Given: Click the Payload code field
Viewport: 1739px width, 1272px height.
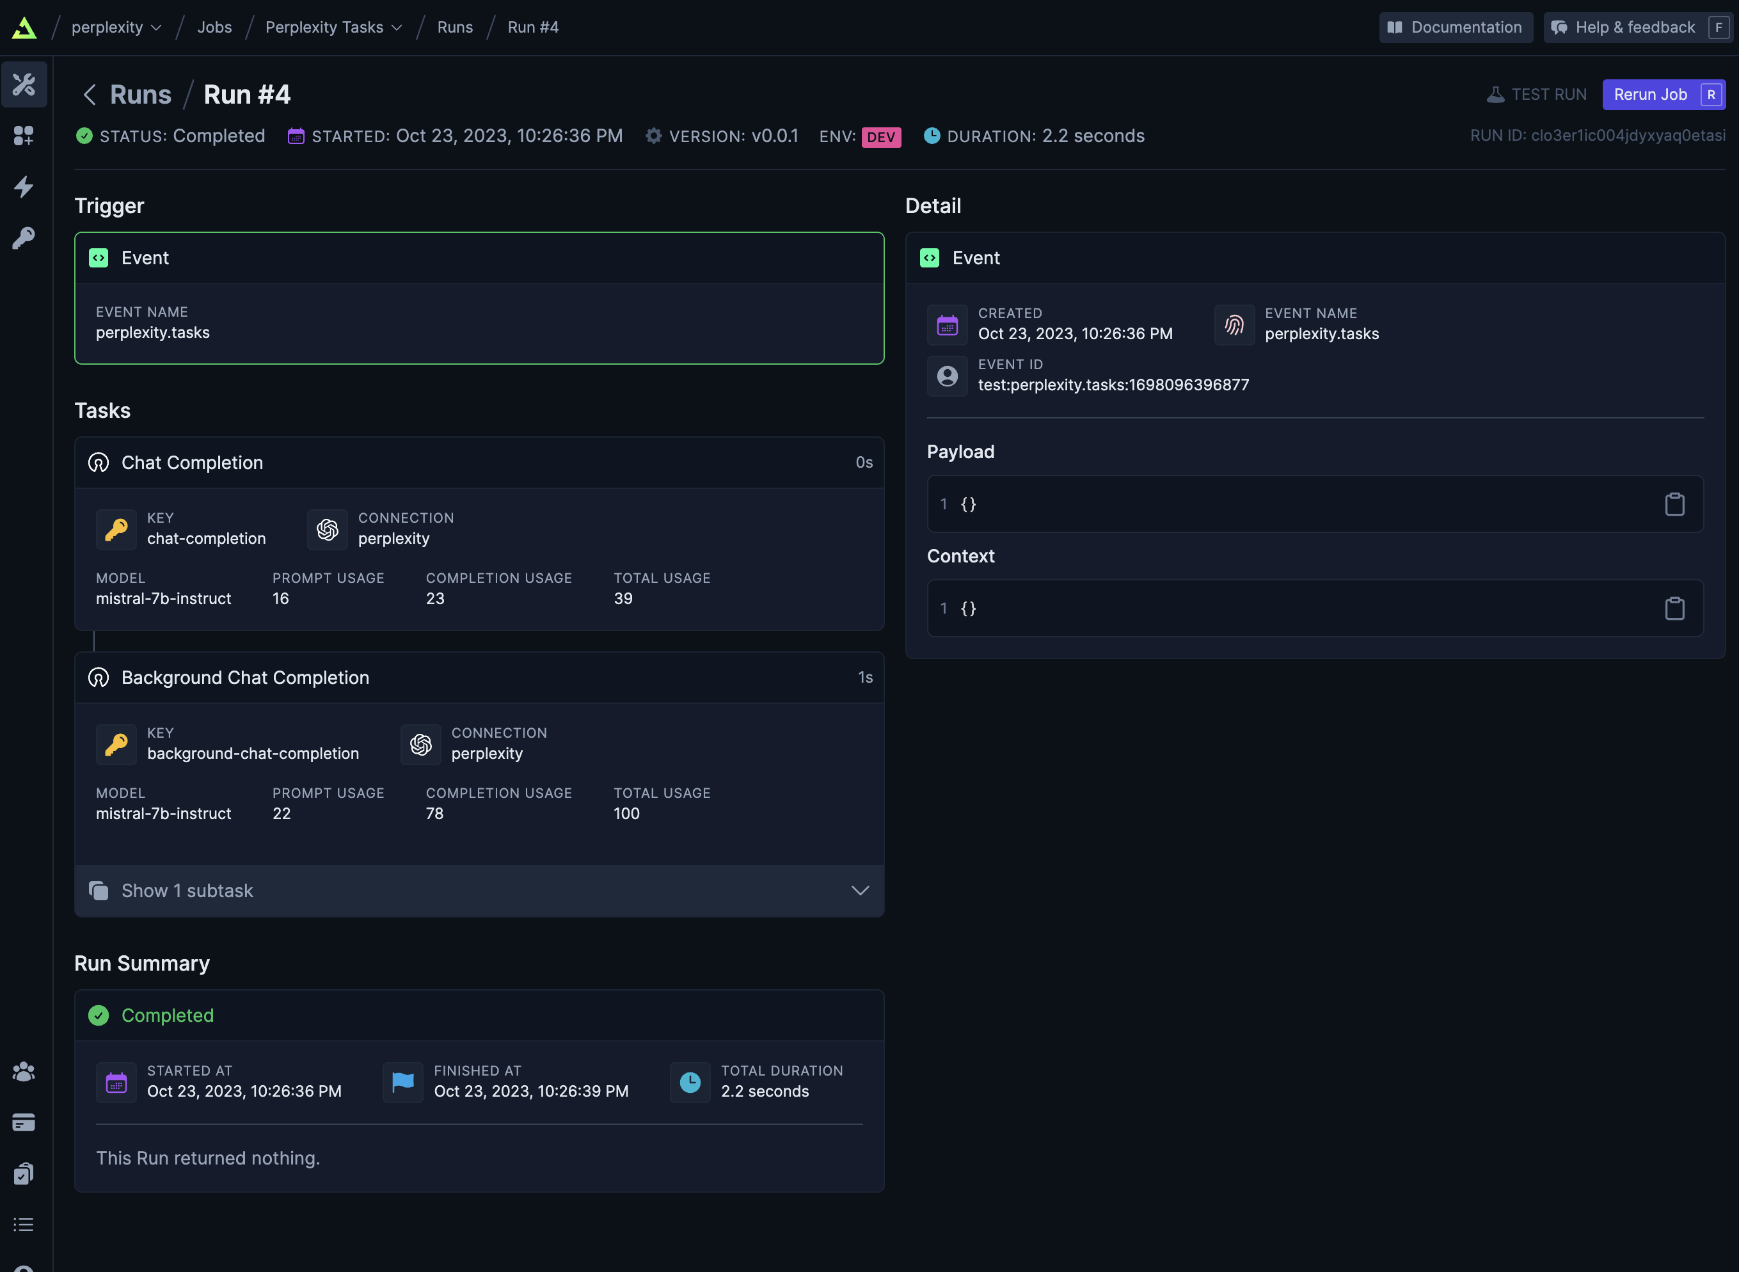Looking at the screenshot, I should [x=1315, y=504].
